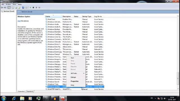Sort by the Description column header
180x101 pixels.
pyautogui.click(x=68, y=17)
